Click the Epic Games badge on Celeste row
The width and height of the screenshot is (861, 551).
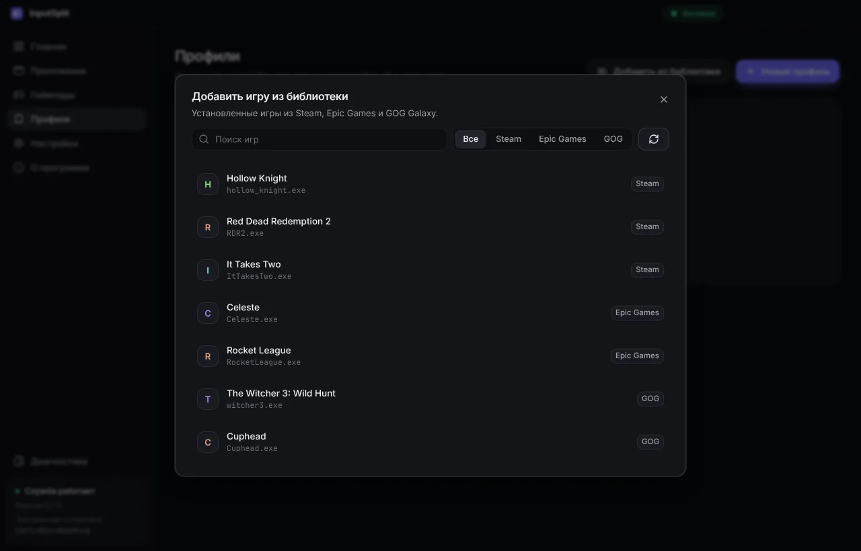(x=637, y=312)
